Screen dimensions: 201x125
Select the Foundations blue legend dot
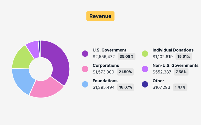click(x=85, y=84)
